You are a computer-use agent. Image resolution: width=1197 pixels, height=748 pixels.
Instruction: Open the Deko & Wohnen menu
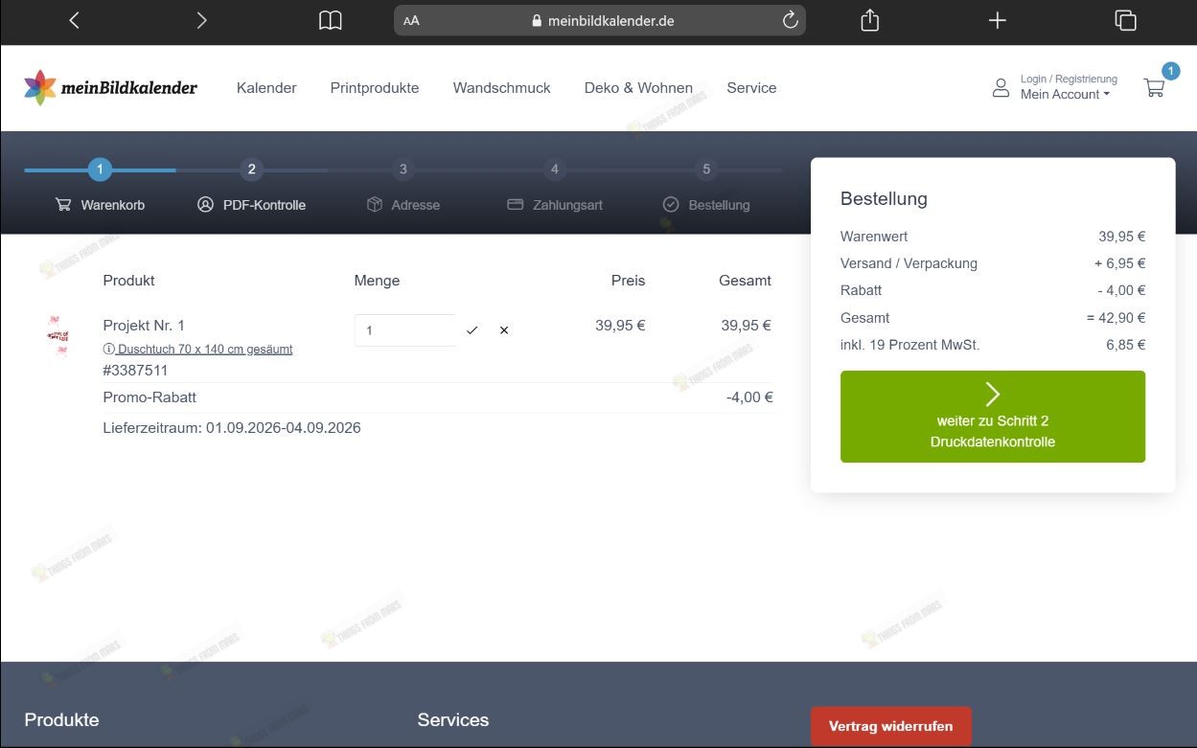[x=638, y=88]
